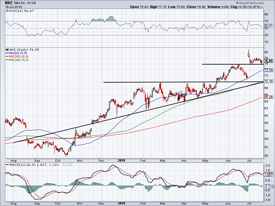Click the red MA(200) legend color line
The image size is (275, 206).
coord(7,57)
